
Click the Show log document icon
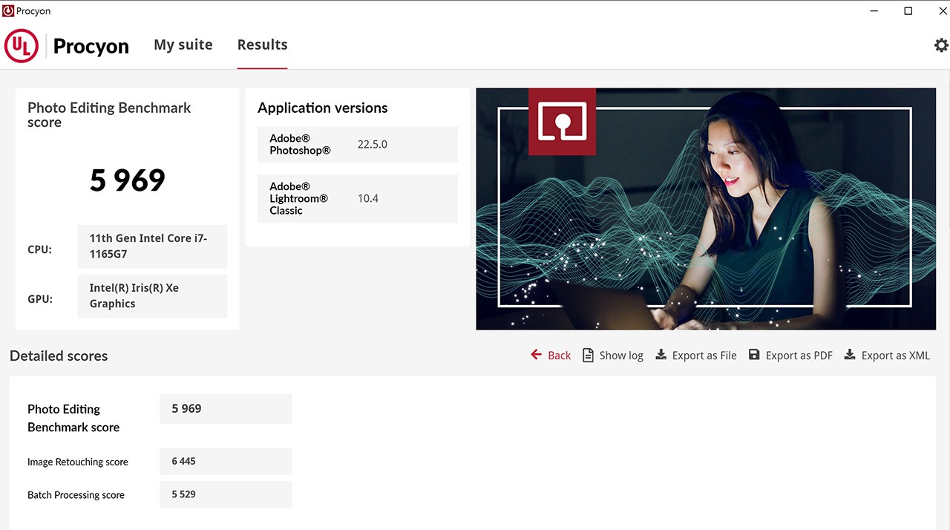coord(588,356)
